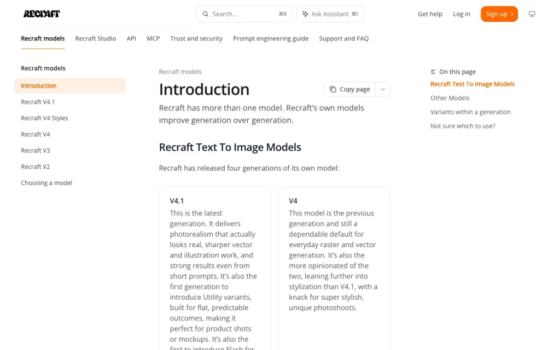This screenshot has width=560, height=350.
Task: Click the Sign up button
Action: pos(499,14)
